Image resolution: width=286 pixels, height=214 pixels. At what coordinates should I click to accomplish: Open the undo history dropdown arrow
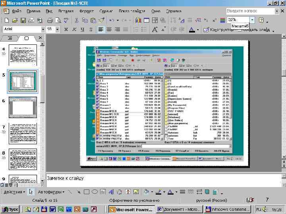(x=118, y=20)
